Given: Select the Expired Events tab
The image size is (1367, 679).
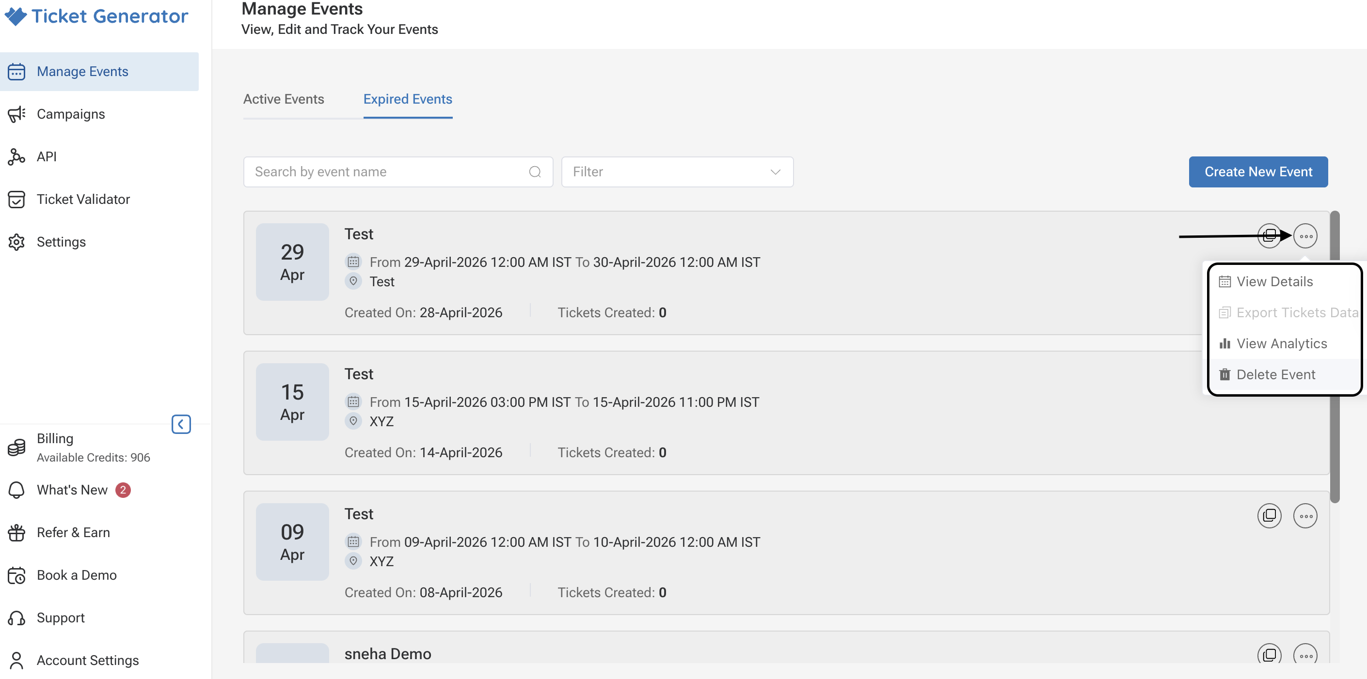Looking at the screenshot, I should tap(408, 99).
